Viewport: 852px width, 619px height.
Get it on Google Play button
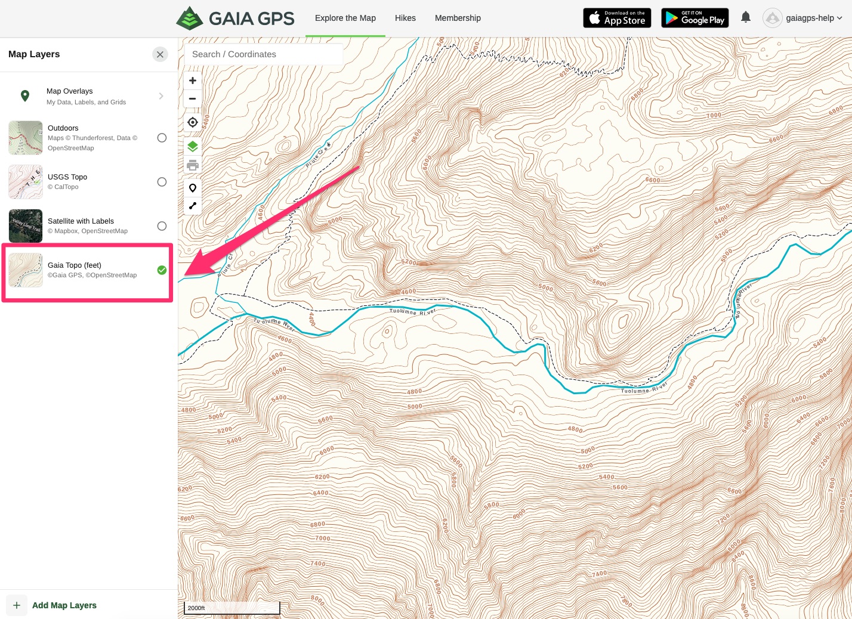click(x=695, y=18)
